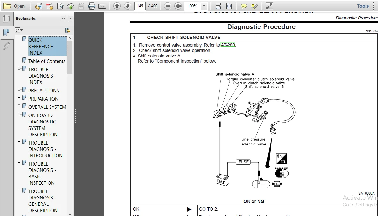Select the highlight text tool

point(254,6)
